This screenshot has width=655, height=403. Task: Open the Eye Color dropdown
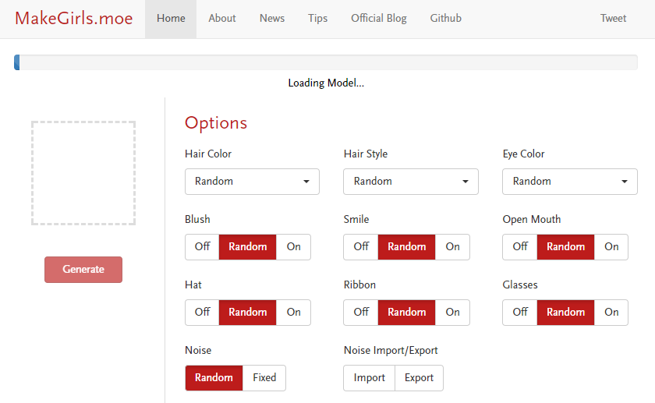point(570,182)
